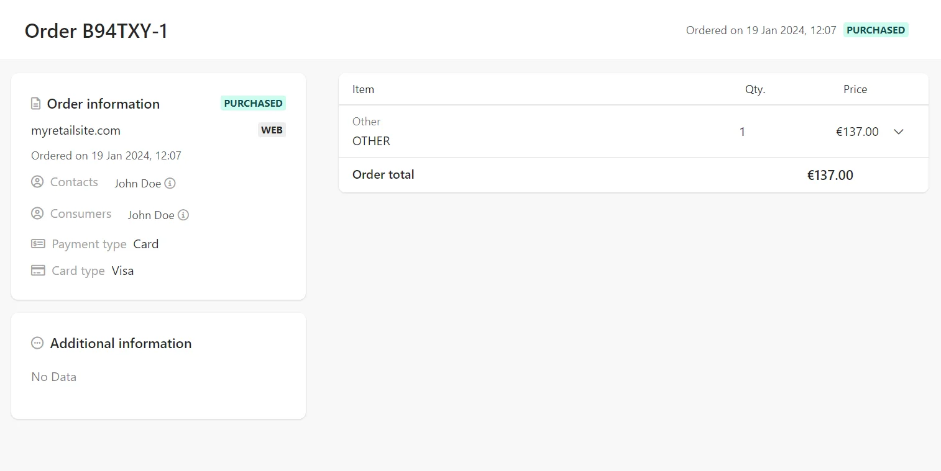Click the Card type label

(78, 271)
